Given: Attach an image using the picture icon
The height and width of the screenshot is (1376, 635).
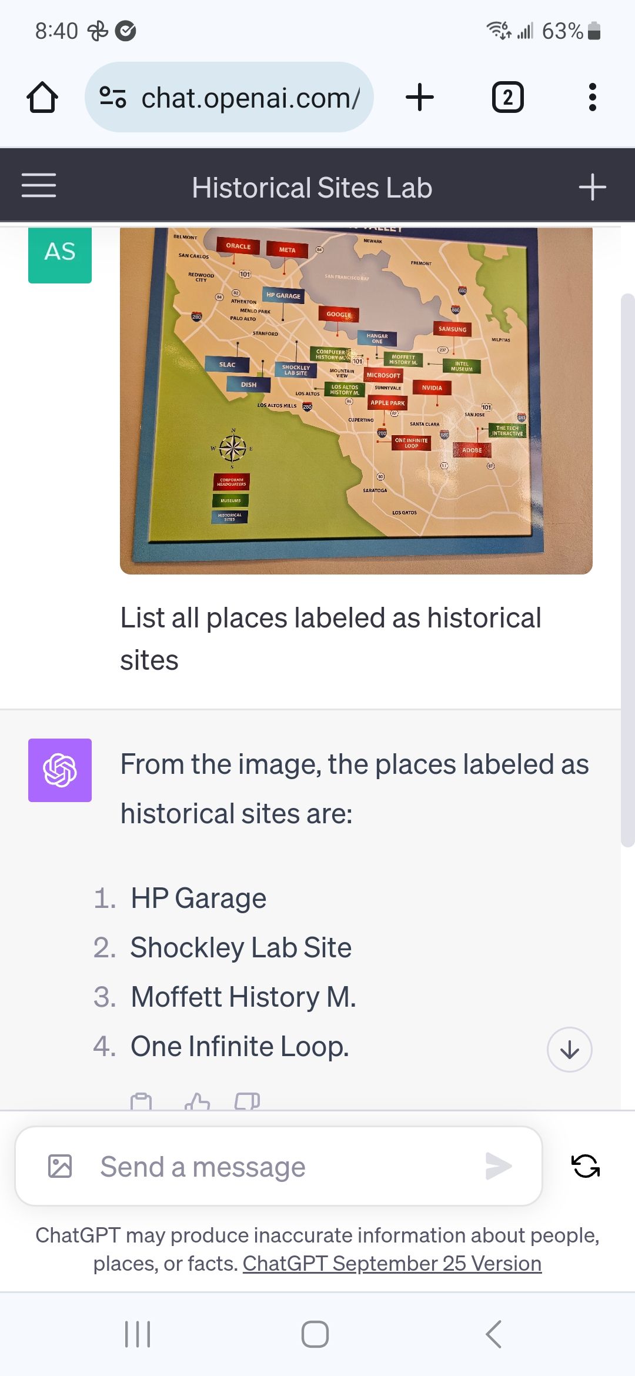Looking at the screenshot, I should [x=60, y=1166].
